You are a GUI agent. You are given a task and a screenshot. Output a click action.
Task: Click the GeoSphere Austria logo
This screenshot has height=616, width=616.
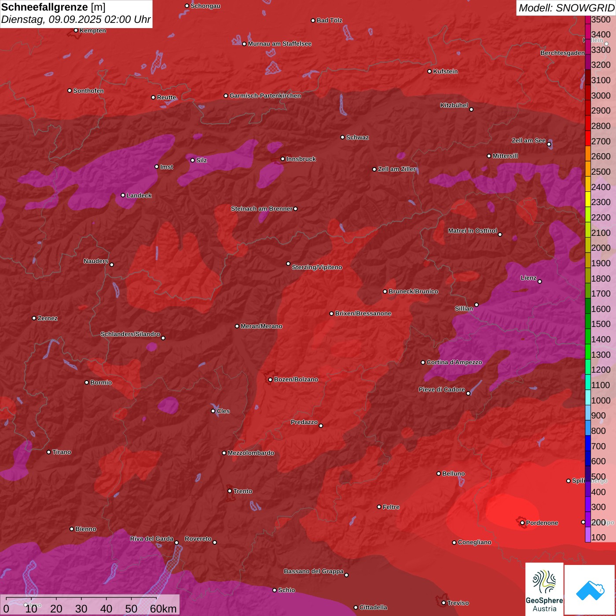tap(544, 590)
